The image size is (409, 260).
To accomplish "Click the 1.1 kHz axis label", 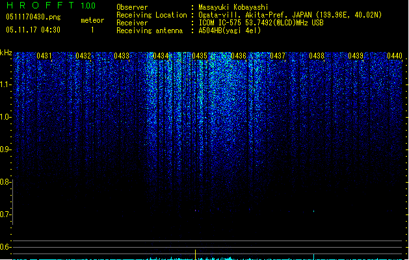I will coord(5,84).
